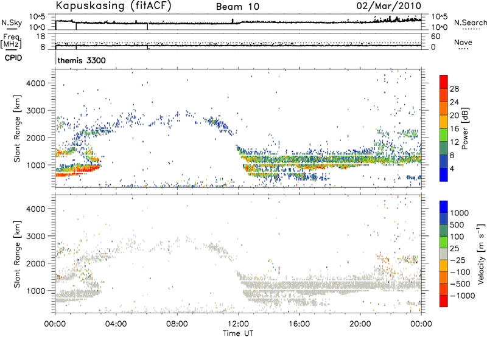Click the 24 tick on Power color bar

[x=454, y=102]
